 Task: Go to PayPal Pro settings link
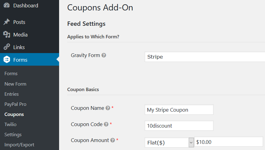15,104
